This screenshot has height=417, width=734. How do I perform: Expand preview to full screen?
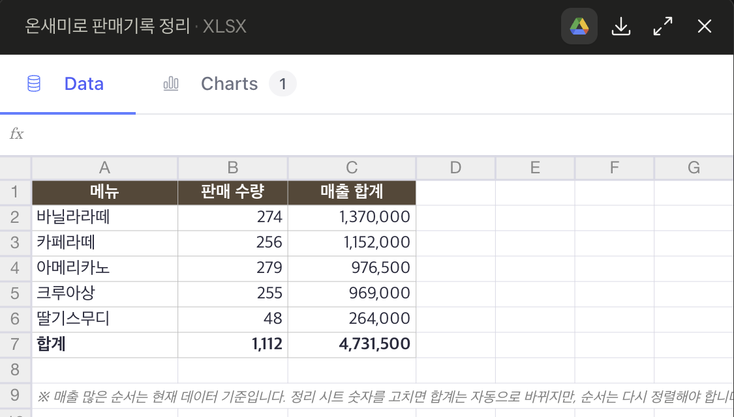[x=663, y=26]
